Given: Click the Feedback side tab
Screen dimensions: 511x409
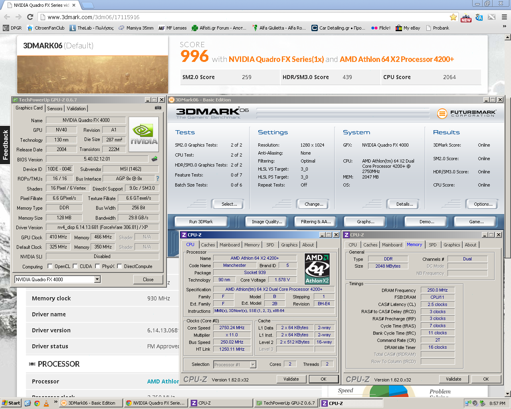Looking at the screenshot, I should click(x=5, y=145).
